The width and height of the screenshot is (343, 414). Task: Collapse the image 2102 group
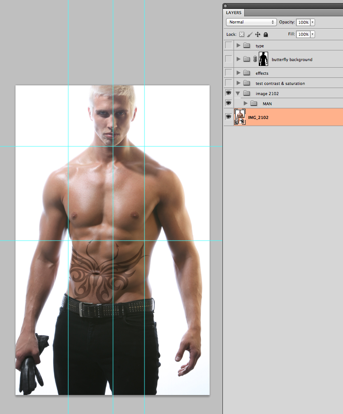pyautogui.click(x=238, y=93)
